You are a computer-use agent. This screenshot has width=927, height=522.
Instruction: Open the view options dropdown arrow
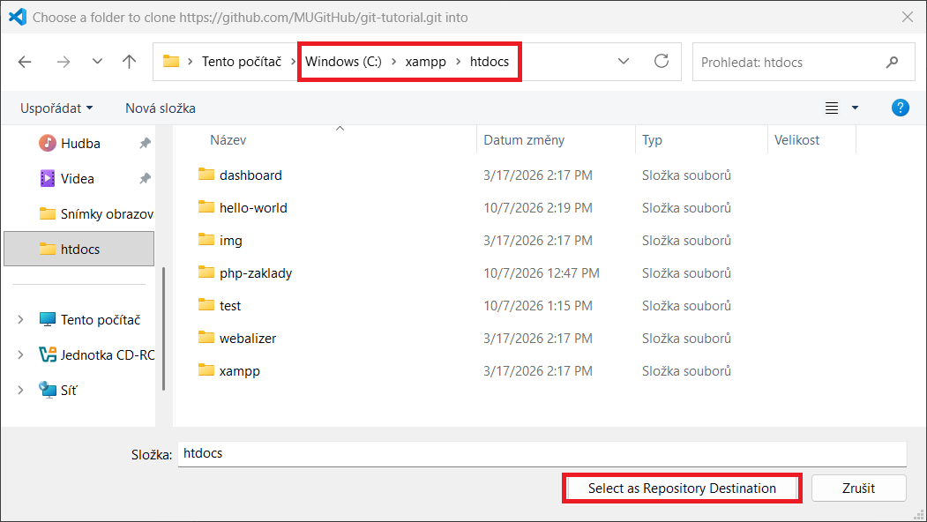click(x=855, y=108)
